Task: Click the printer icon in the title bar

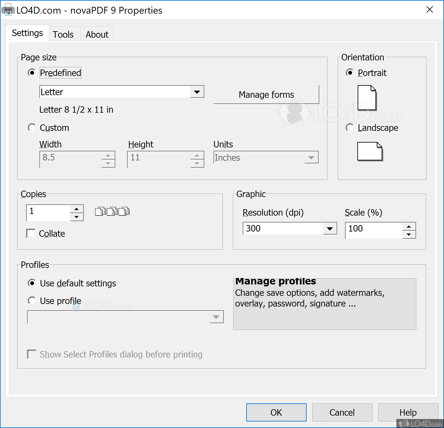Action: pos(8,10)
